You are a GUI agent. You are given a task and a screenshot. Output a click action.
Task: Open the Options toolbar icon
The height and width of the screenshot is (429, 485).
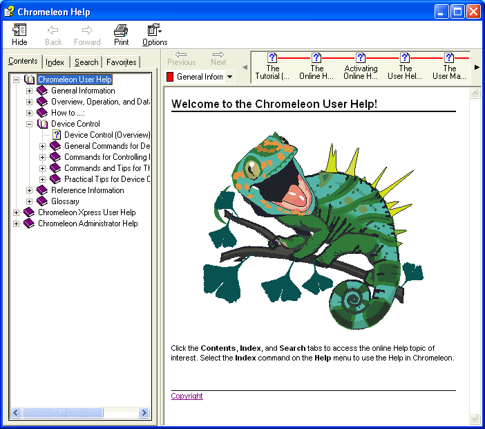pyautogui.click(x=154, y=30)
